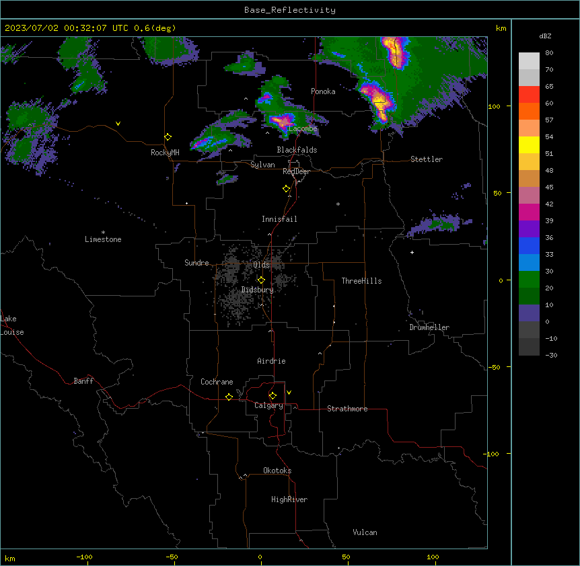Image resolution: width=580 pixels, height=566 pixels.
Task: Click the ThreeHills label
Action: [361, 281]
